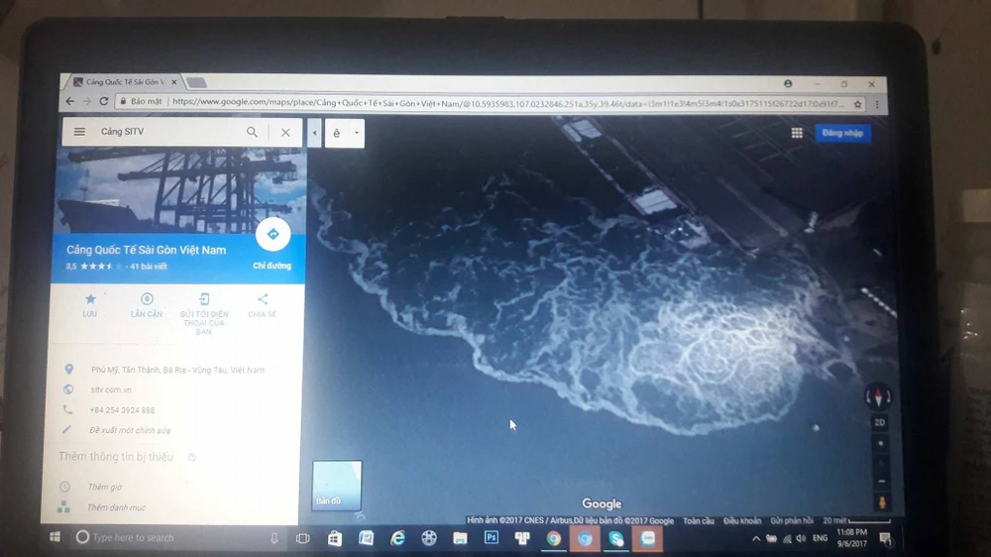Clear the Cảng SITV search

[285, 132]
